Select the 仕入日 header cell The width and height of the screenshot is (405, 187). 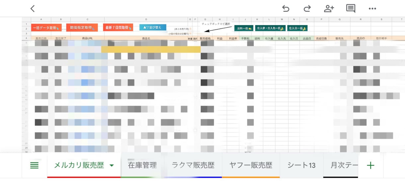(x=294, y=38)
